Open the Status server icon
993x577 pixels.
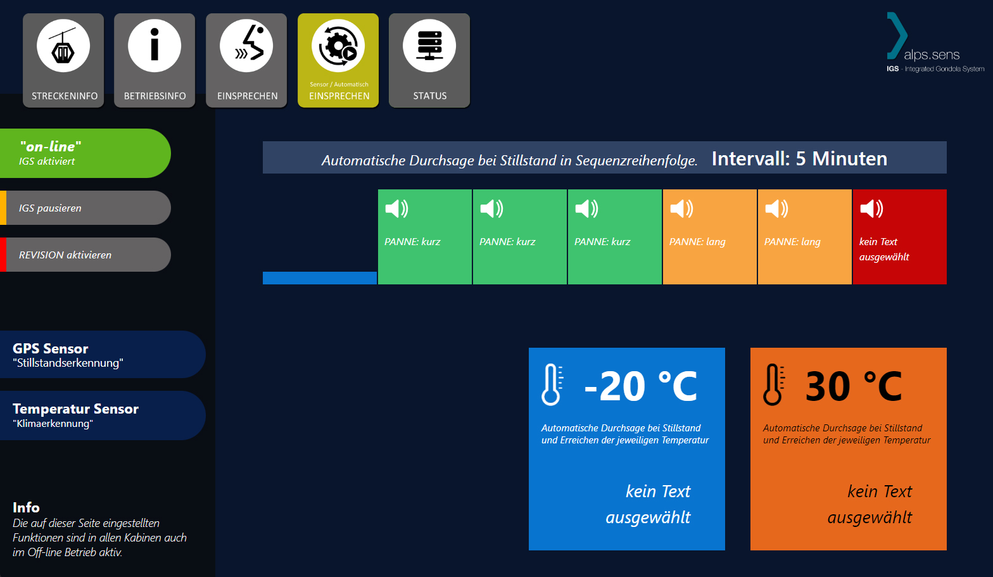click(x=429, y=46)
